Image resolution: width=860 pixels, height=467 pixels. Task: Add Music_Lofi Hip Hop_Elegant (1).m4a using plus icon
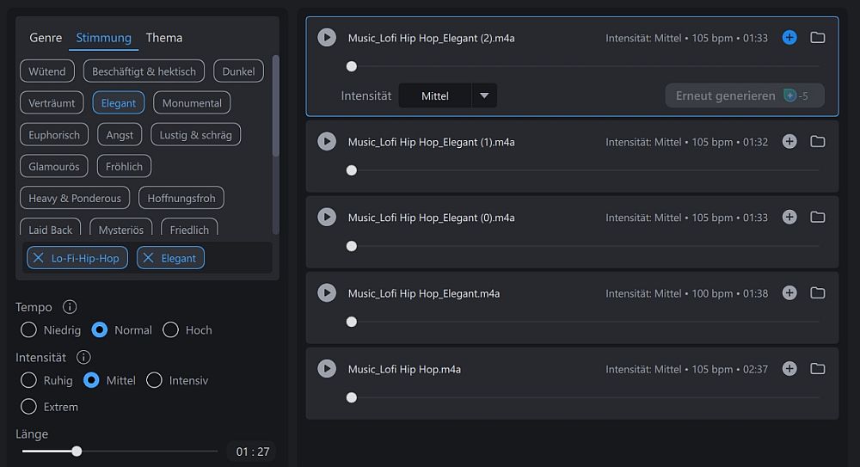click(789, 142)
